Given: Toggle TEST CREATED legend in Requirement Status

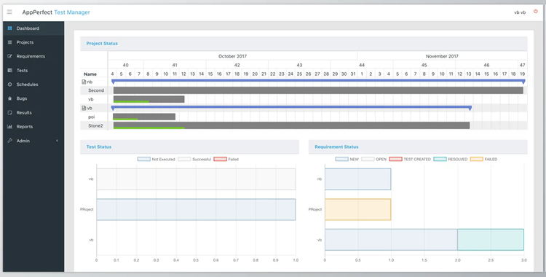Looking at the screenshot, I should [410, 159].
